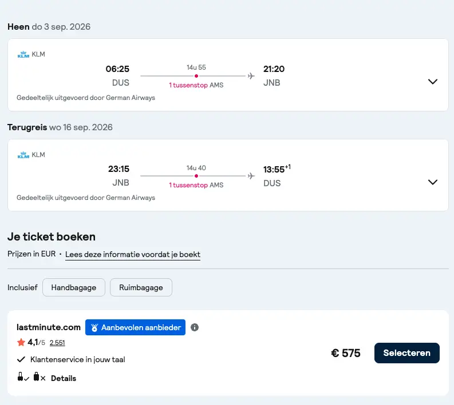454x405 pixels.
Task: Expand outbound flight DUS to JNB details
Action: 433,82
